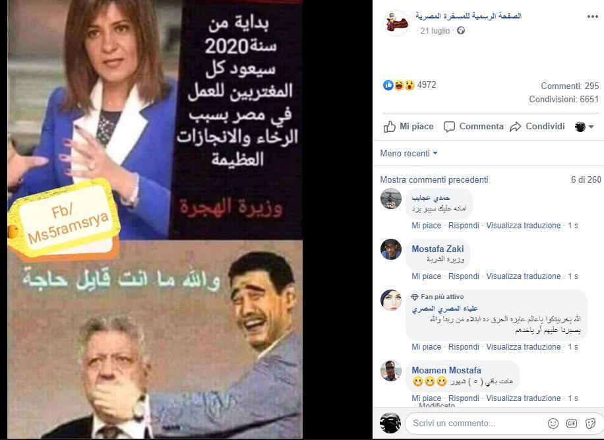
Task: Insert a GIF via the GIF icon
Action: pos(572,424)
